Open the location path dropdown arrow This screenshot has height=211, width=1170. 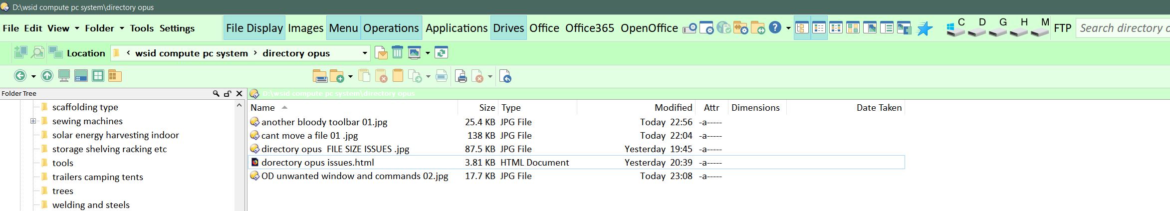coord(365,53)
